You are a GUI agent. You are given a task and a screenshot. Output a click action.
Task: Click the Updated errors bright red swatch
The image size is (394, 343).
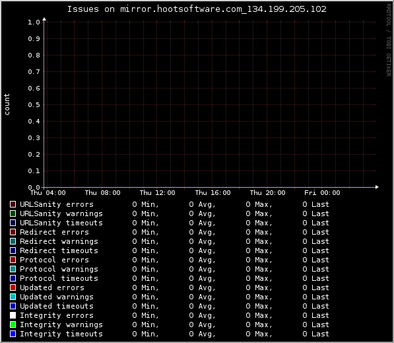(x=13, y=287)
